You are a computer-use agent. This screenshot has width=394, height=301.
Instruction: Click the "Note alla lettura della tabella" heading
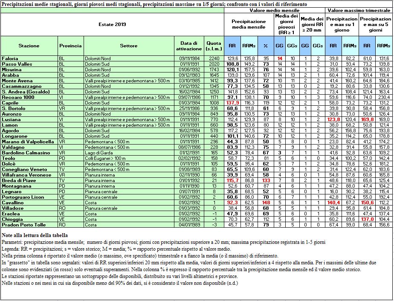point(34,235)
